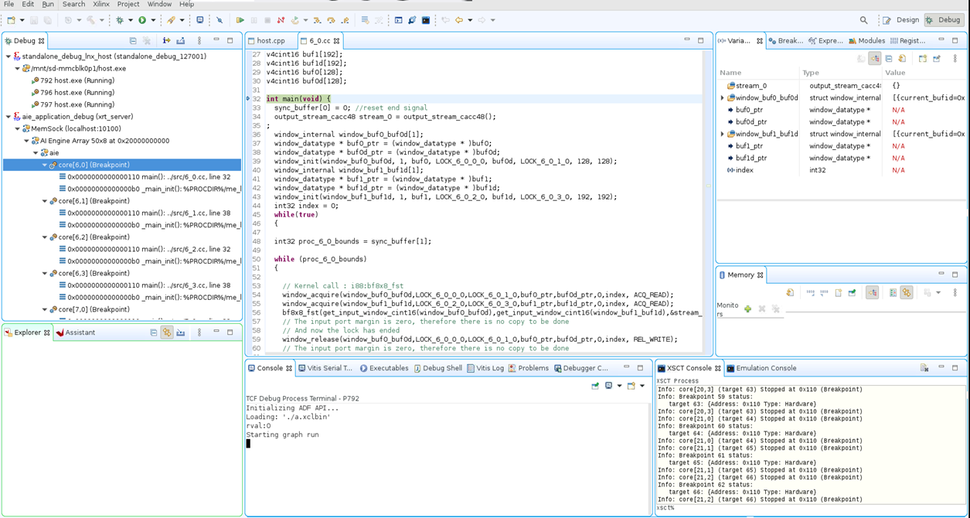Toggle Link with Editor in Explorer panel
The width and height of the screenshot is (970, 518).
[x=167, y=332]
